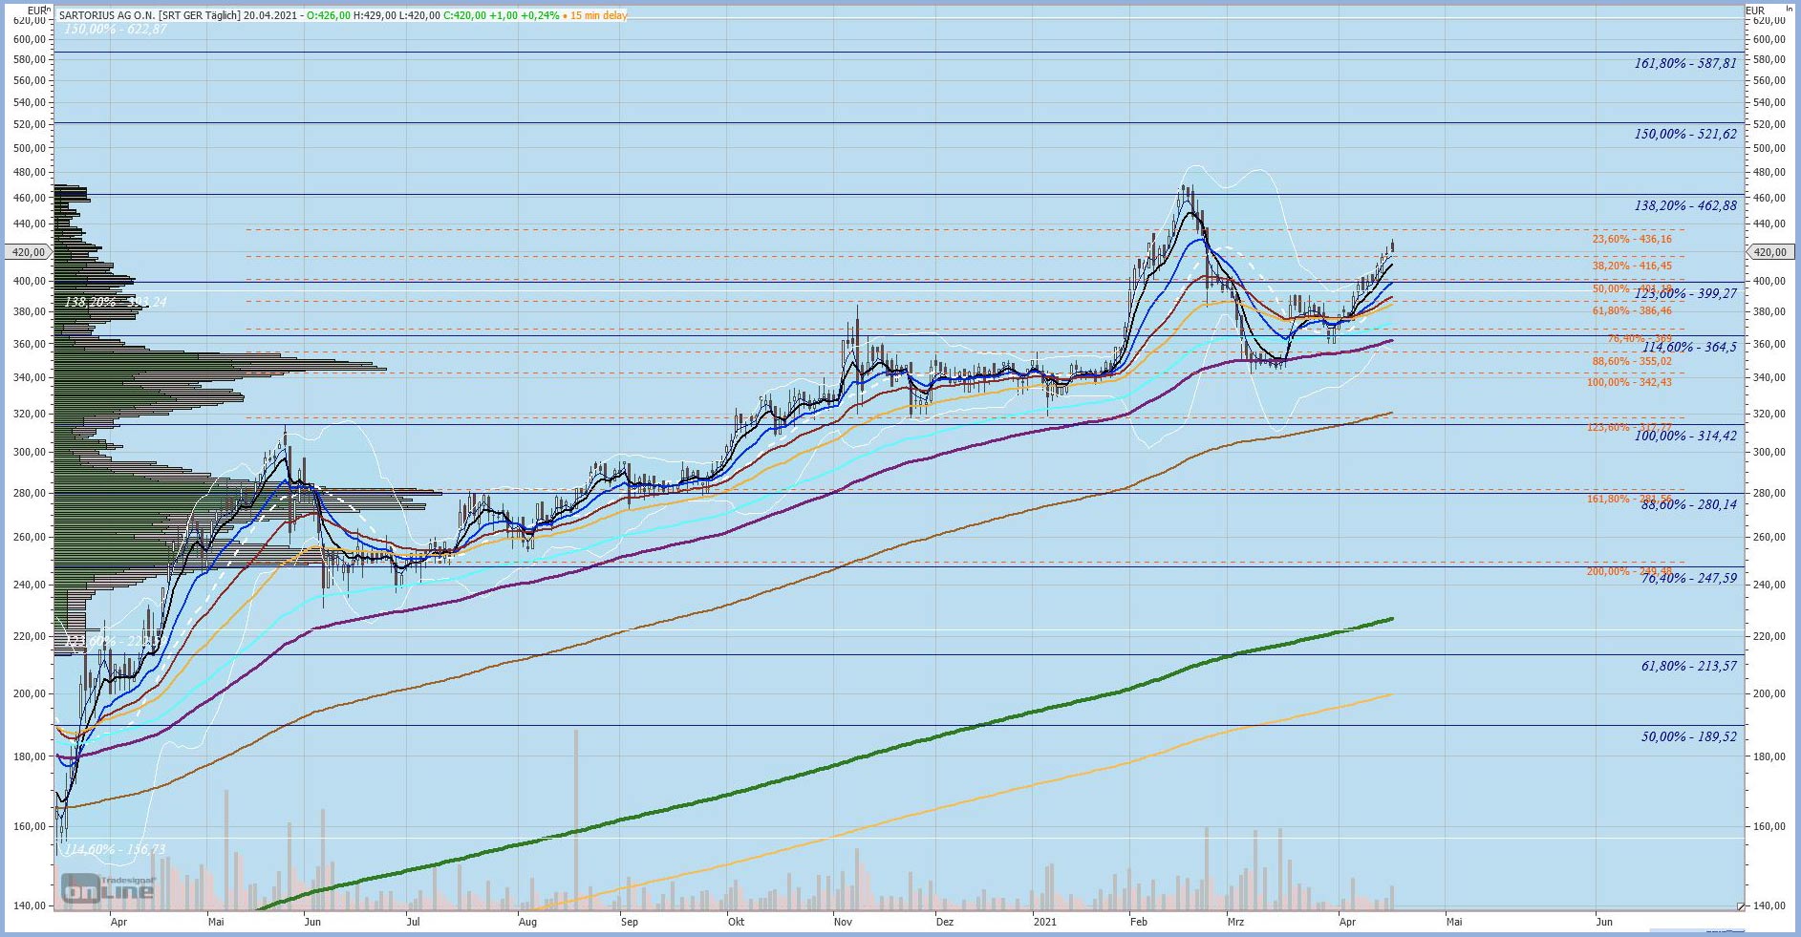Click the 420,00 price marker on right axis
This screenshot has height=937, width=1801.
pyautogui.click(x=1770, y=252)
